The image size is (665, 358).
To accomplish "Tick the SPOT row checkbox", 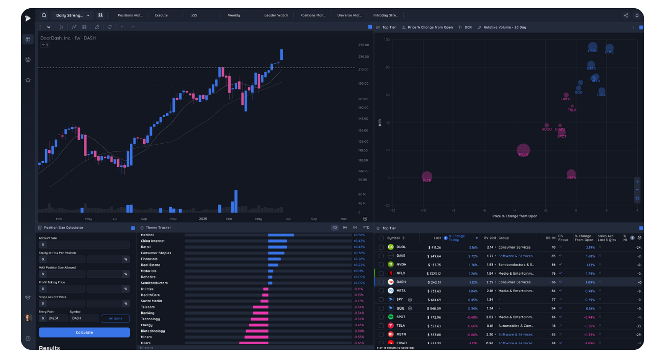I will coord(381,317).
